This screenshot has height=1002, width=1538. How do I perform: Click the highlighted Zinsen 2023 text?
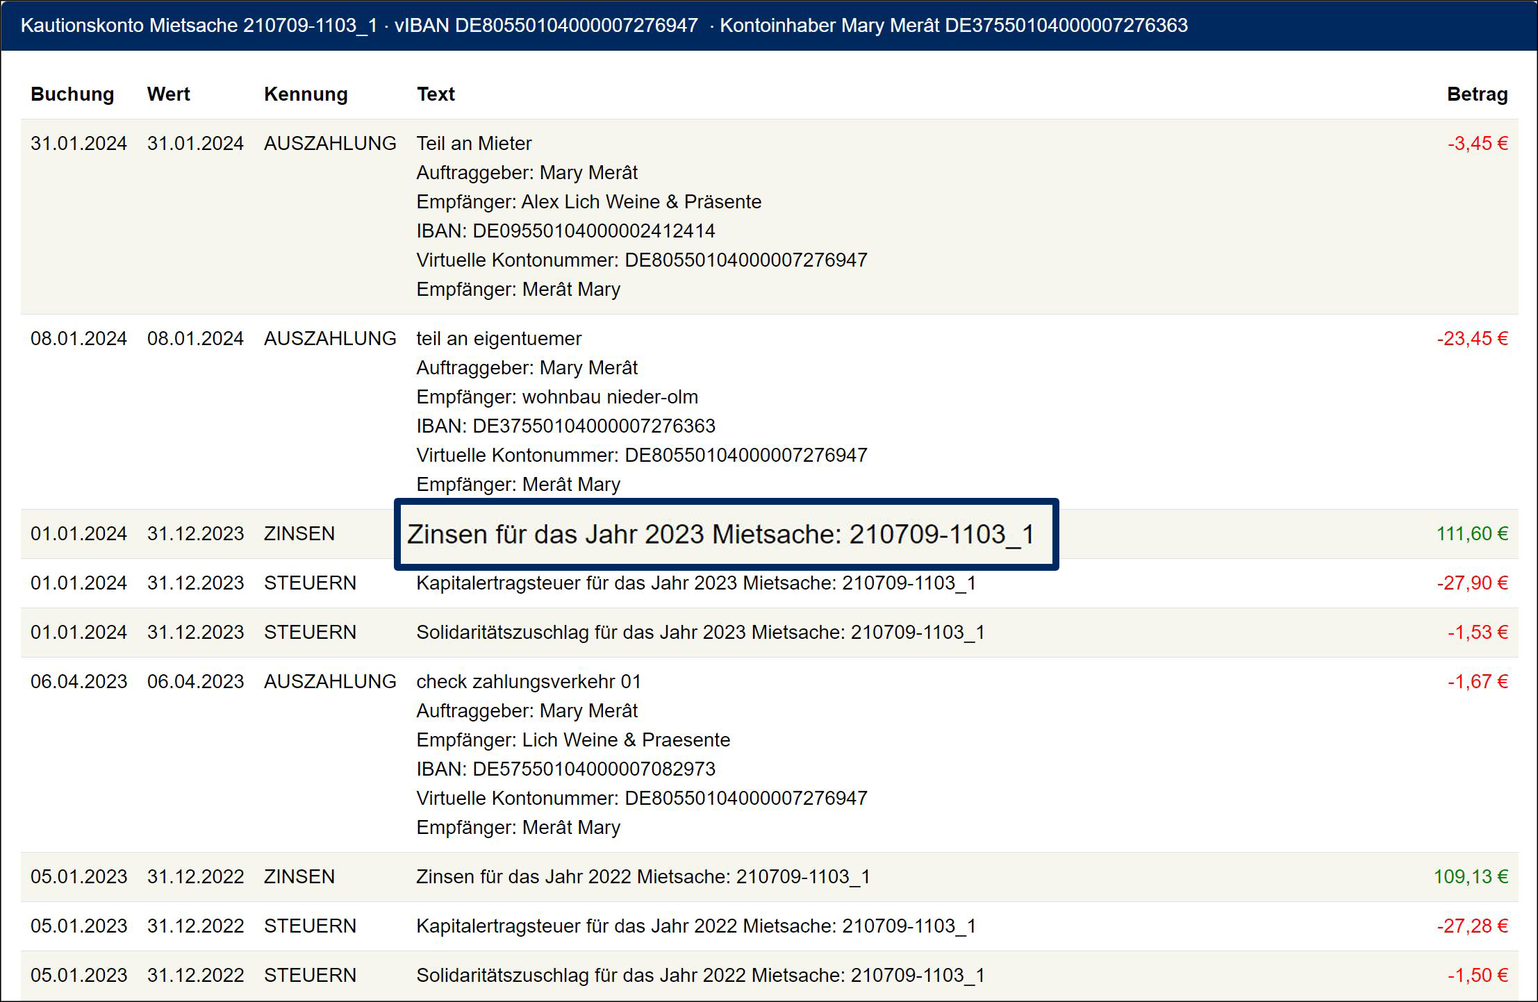[720, 535]
